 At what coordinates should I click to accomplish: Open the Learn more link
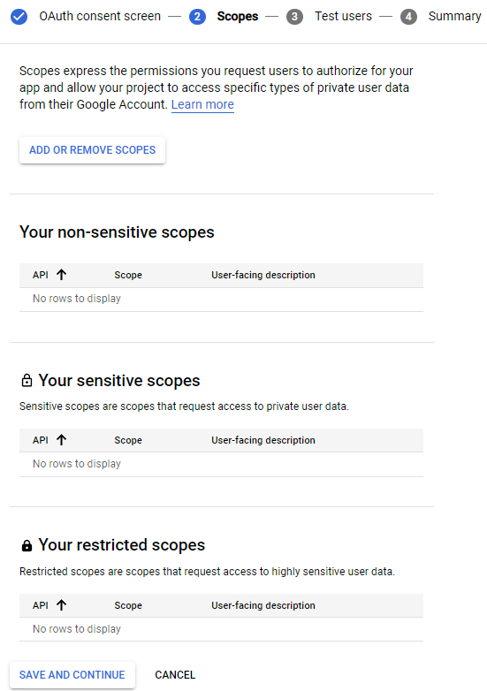coord(202,104)
